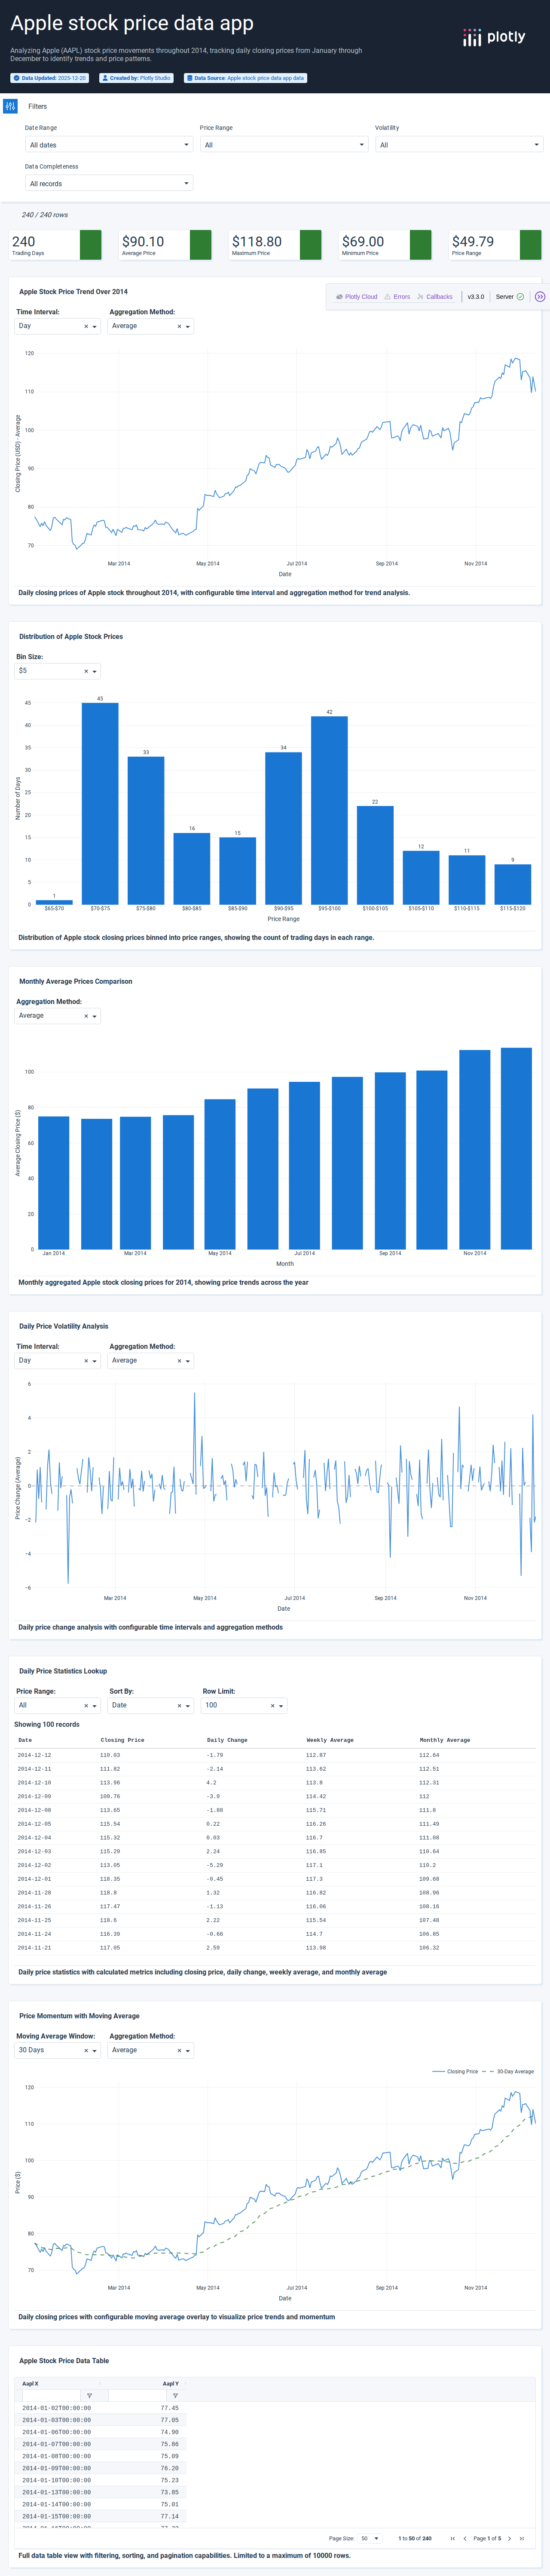Click the $95-$100 histogram bar
The image size is (550, 2576).
click(329, 811)
